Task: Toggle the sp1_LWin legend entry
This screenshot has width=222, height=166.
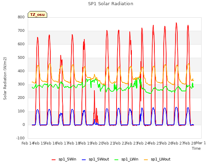Action: click(x=126, y=159)
